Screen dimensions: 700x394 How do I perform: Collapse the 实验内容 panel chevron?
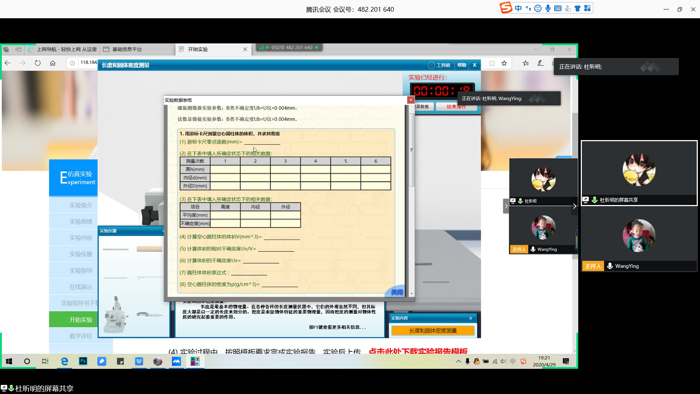pyautogui.click(x=470, y=318)
